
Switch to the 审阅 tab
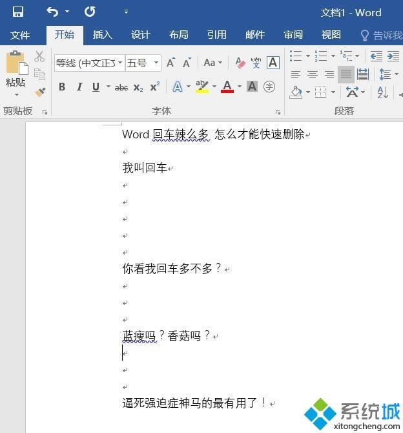293,35
